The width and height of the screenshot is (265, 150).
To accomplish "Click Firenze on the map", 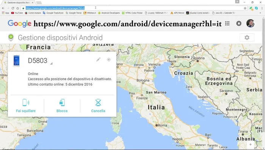I will click(x=142, y=98).
